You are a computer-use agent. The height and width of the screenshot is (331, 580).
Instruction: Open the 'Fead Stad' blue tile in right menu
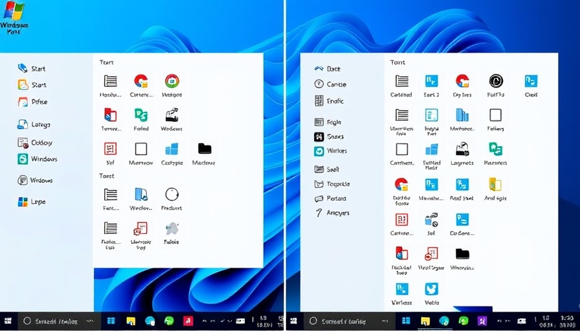[462, 189]
